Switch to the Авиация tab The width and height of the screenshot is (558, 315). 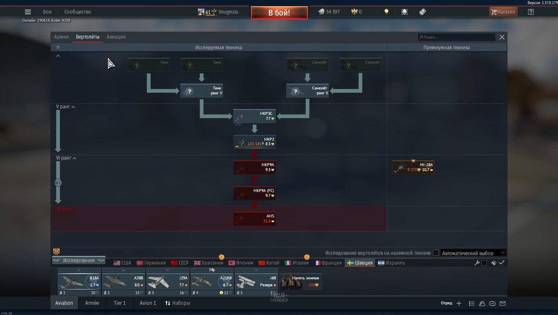pos(116,37)
